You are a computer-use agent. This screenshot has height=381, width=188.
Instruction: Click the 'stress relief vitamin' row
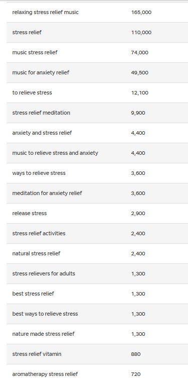97,354
